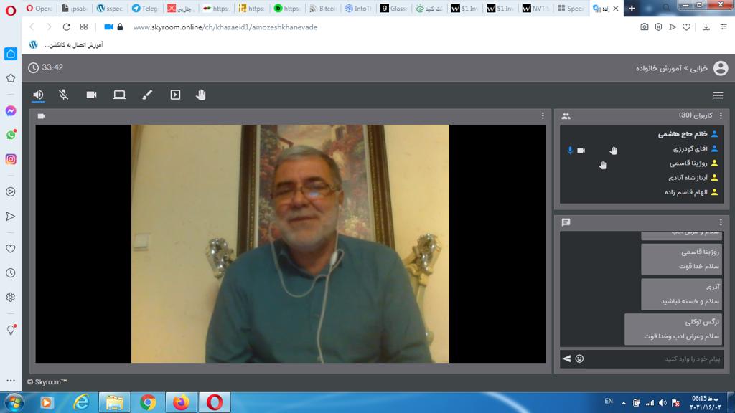Unmute the microphone in the toolbar
The width and height of the screenshot is (735, 413).
64,95
